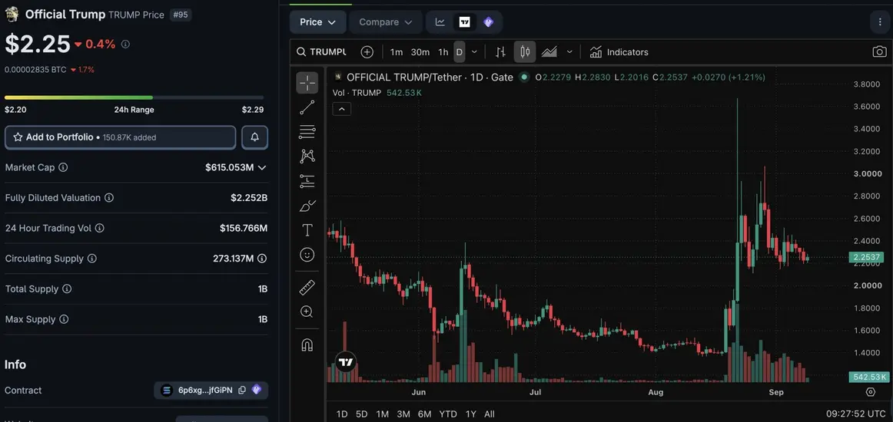Viewport: 893px width, 422px height.
Task: Click the 6p6xg...jfGiPN contract address
Action: click(205, 390)
